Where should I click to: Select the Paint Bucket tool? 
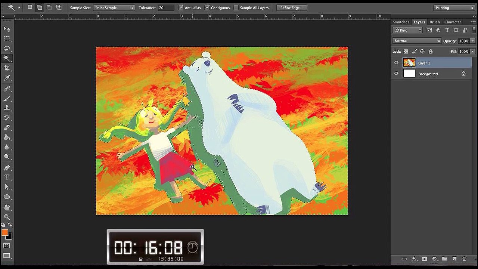tap(7, 137)
